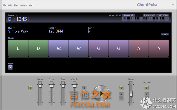The width and height of the screenshot is (177, 110).
Task: Open the Play menu
Action: (16, 5)
